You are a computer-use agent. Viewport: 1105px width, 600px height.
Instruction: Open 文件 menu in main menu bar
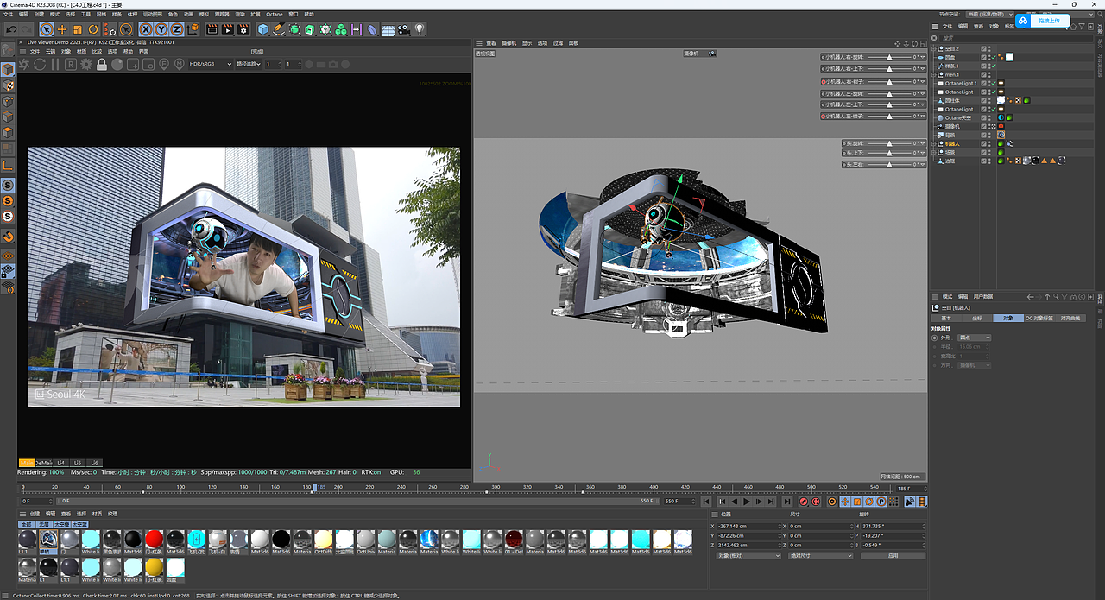click(x=8, y=15)
